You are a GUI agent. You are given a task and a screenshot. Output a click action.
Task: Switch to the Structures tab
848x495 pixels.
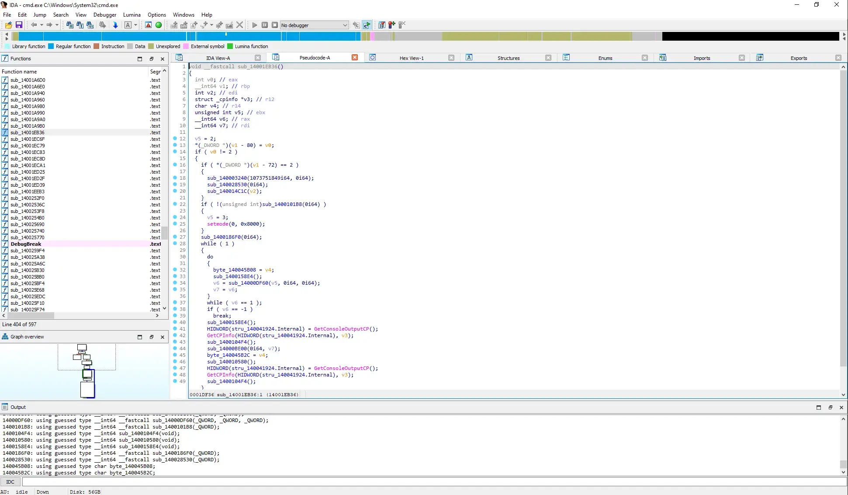pyautogui.click(x=509, y=58)
